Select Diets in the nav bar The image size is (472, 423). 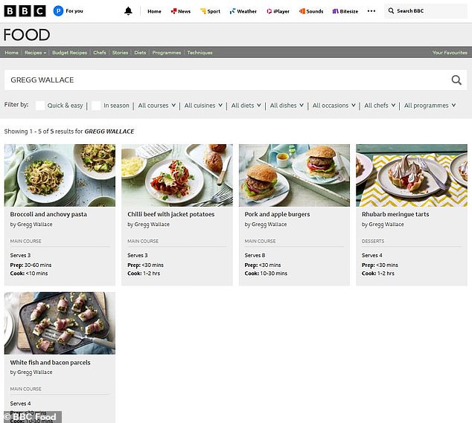pos(140,53)
